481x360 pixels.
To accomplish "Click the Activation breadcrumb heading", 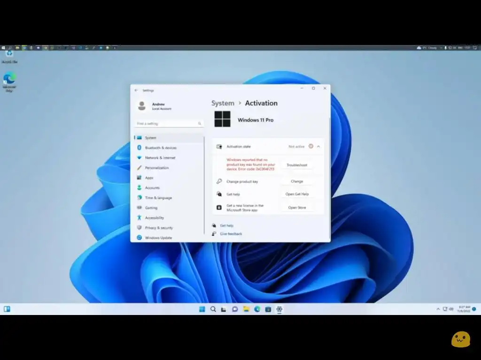I will (261, 103).
